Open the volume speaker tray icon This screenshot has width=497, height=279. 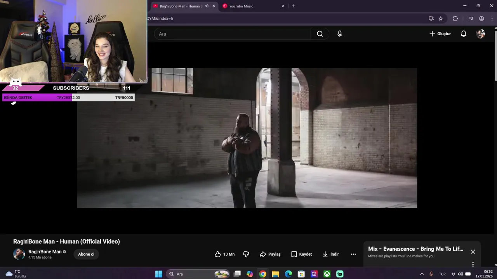coord(460,274)
